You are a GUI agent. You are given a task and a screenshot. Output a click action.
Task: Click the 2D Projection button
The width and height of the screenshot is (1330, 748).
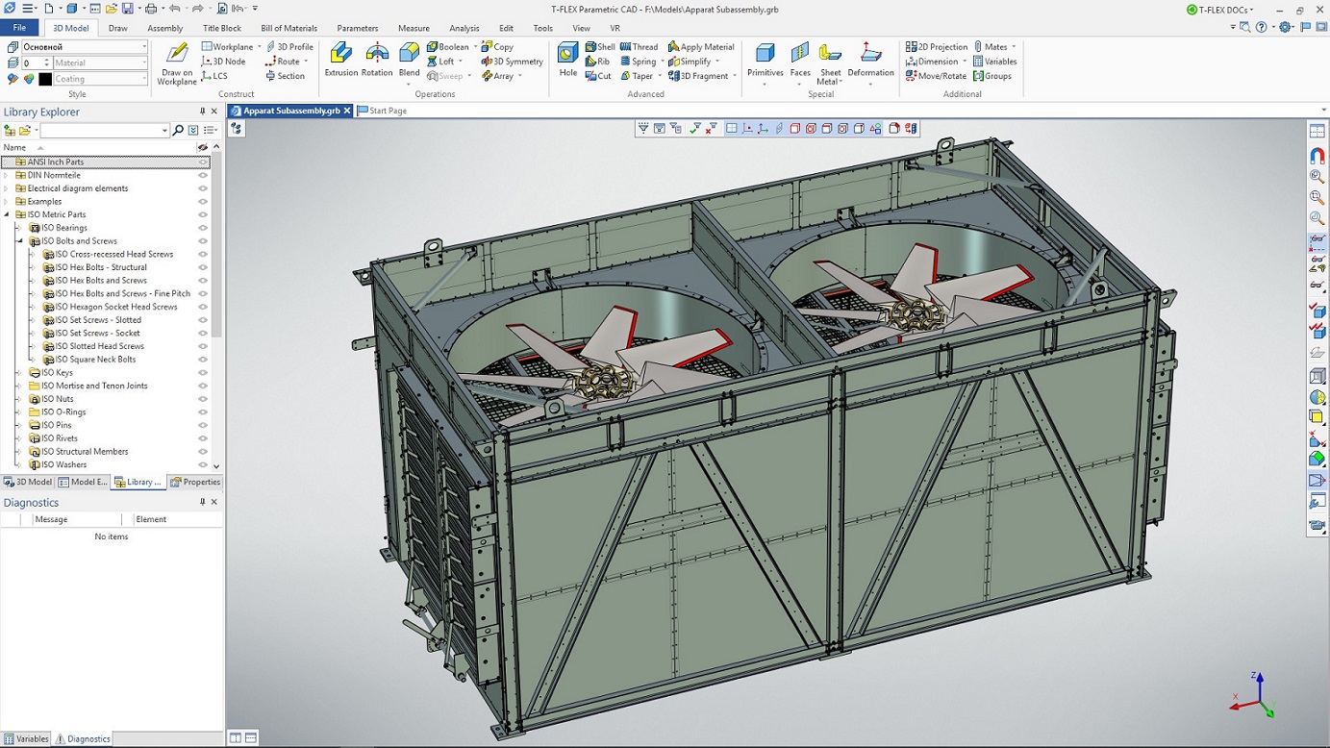pyautogui.click(x=937, y=46)
